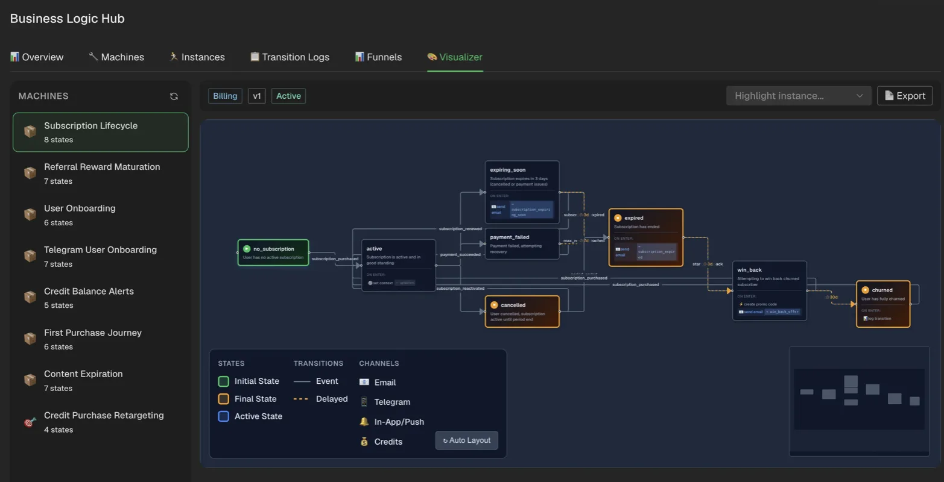The image size is (944, 482).
Task: Click the document icon on the Export button
Action: point(889,96)
